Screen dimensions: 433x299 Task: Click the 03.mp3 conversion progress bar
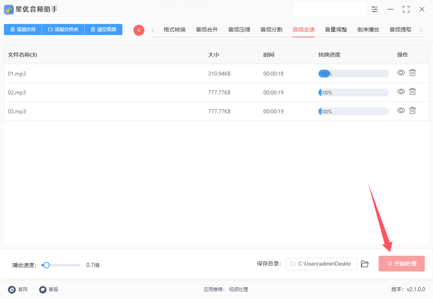click(x=353, y=112)
